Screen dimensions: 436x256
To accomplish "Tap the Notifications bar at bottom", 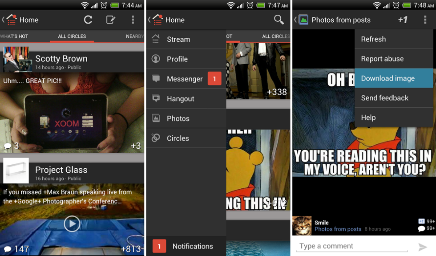I will (186, 246).
